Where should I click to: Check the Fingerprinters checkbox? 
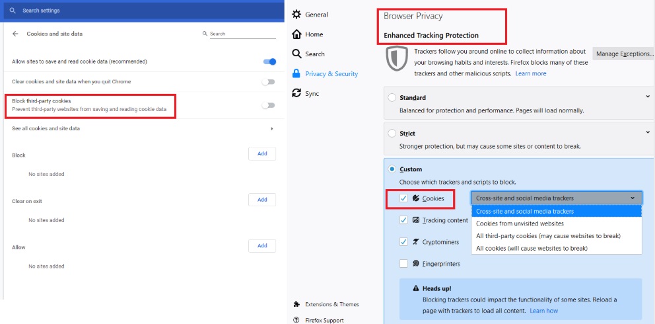click(x=403, y=263)
